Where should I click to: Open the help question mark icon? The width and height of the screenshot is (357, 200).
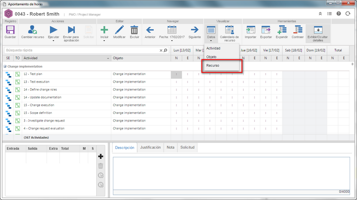(x=339, y=14)
